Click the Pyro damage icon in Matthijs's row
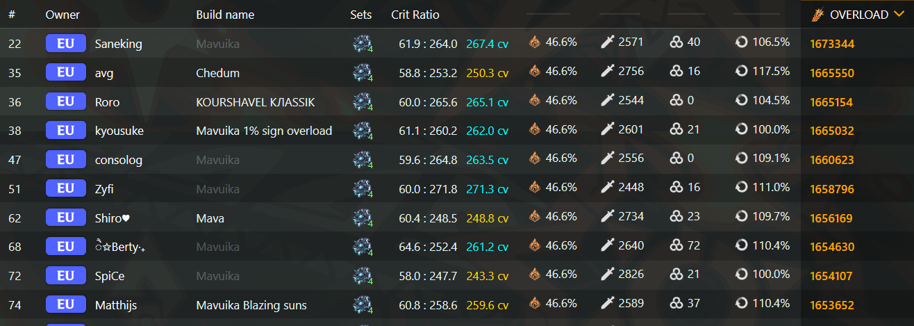The image size is (914, 326). 535,304
